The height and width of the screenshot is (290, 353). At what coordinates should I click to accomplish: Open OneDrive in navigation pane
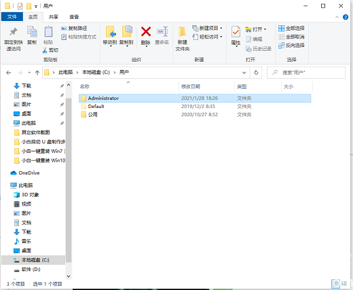click(25, 173)
